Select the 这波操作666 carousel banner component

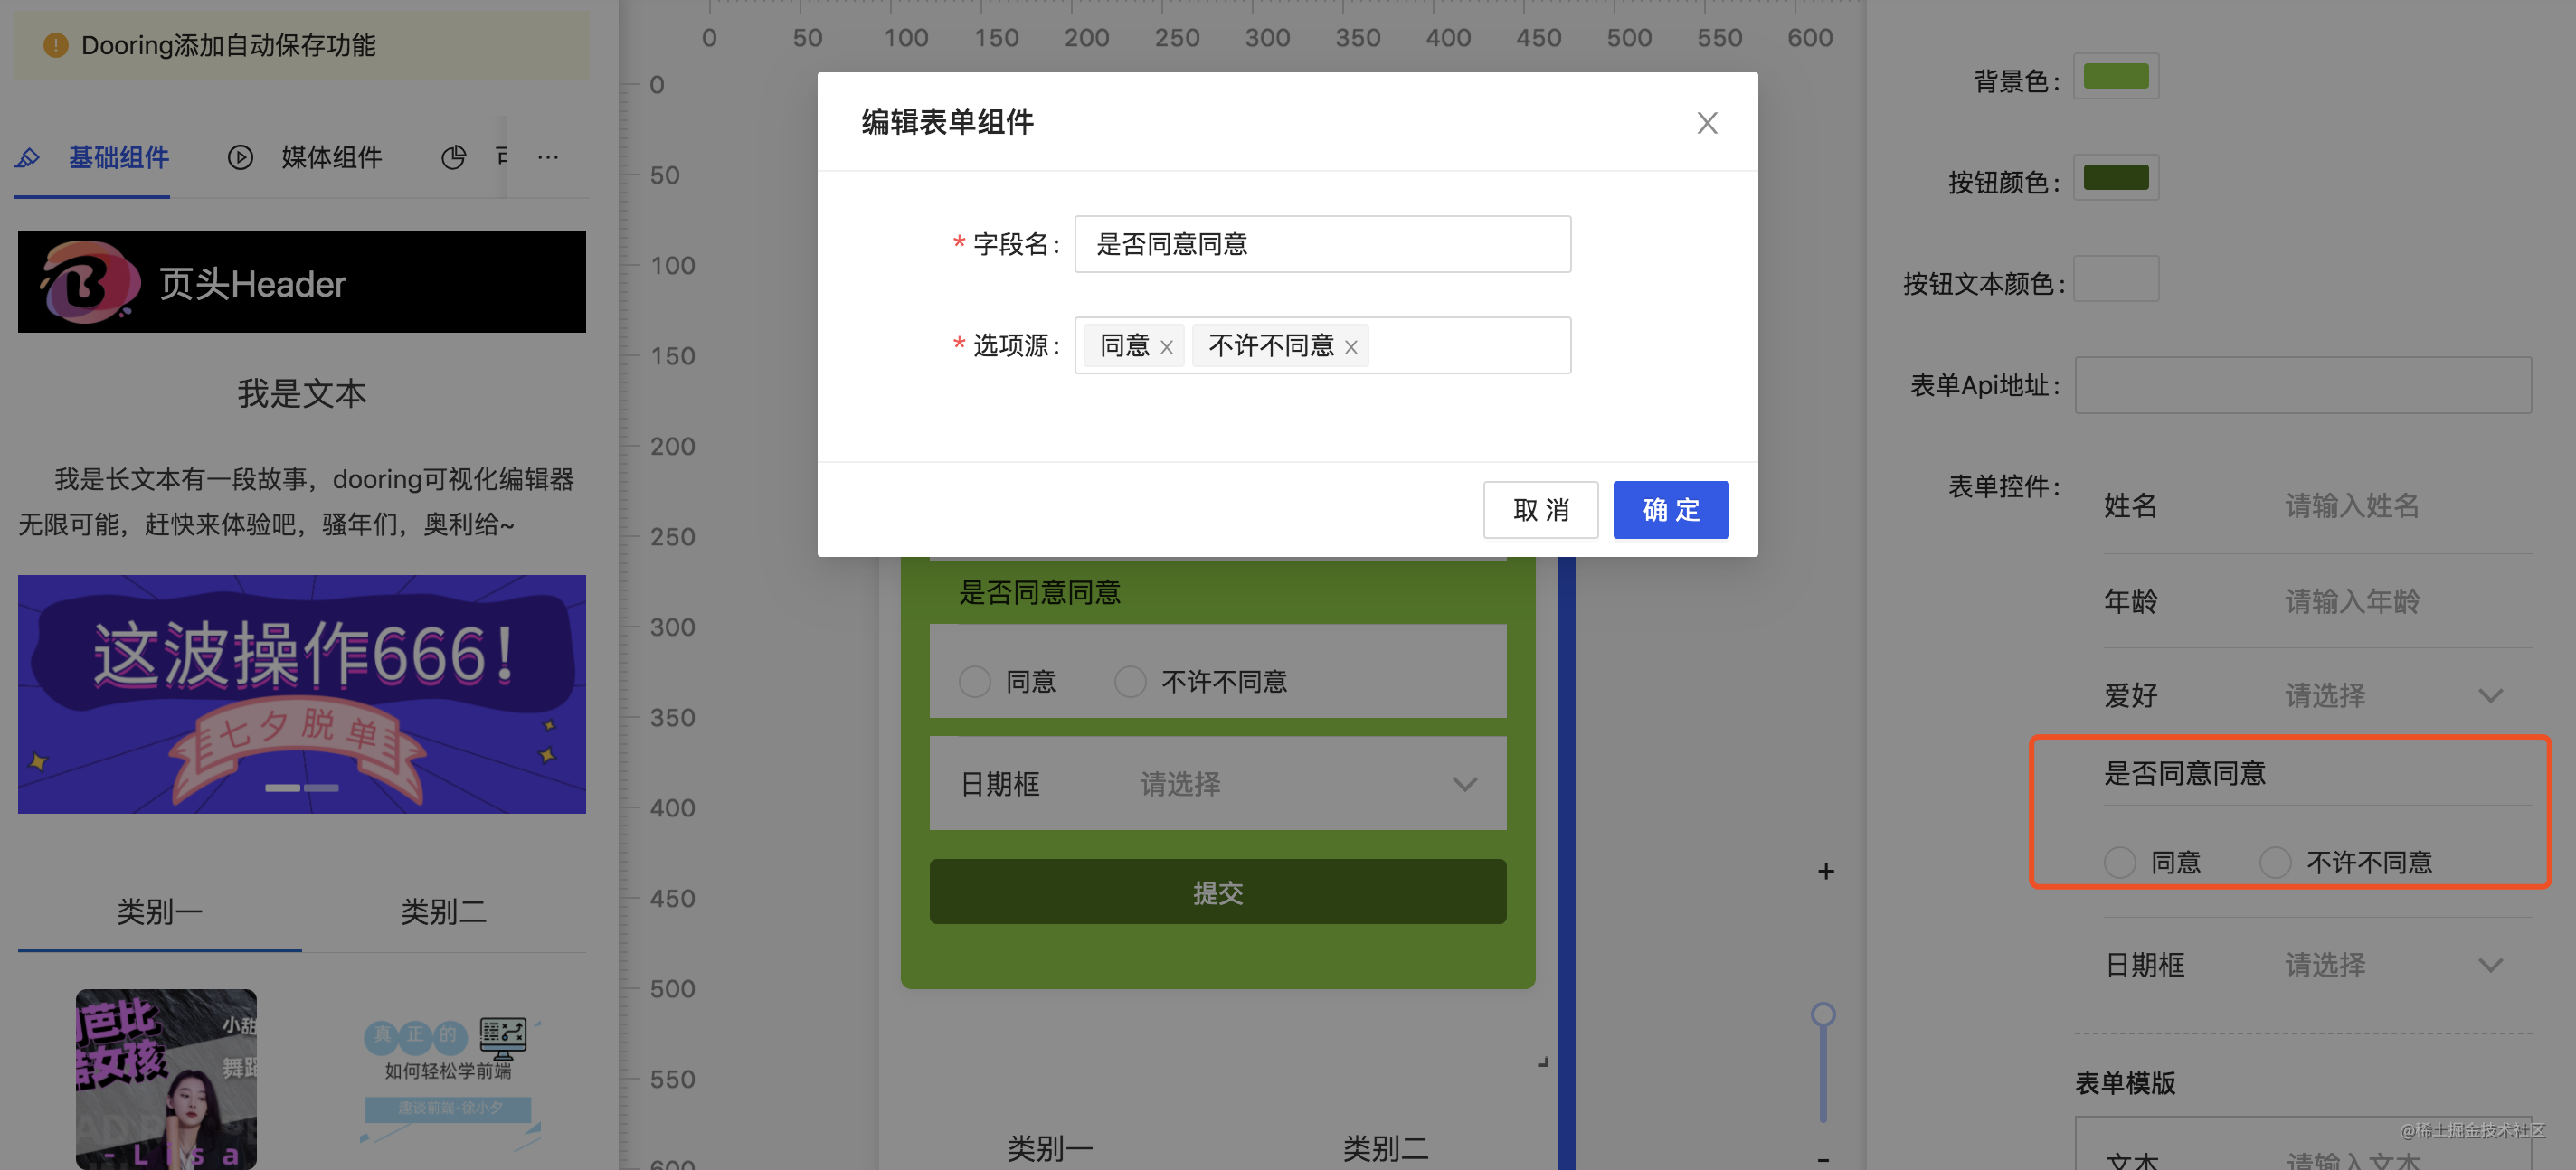(301, 693)
